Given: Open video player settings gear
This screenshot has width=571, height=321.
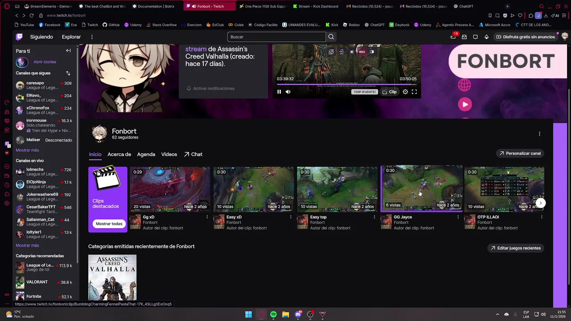Looking at the screenshot, I should click(x=405, y=92).
